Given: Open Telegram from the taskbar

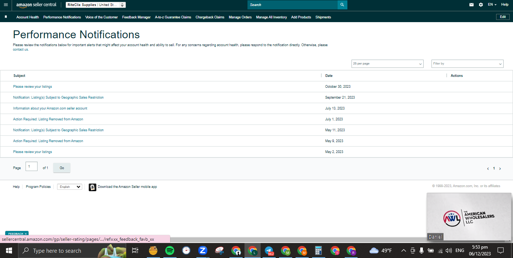Looking at the screenshot, I should click(269, 250).
